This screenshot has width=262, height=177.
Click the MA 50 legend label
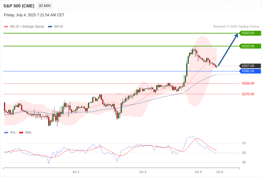click(x=59, y=27)
